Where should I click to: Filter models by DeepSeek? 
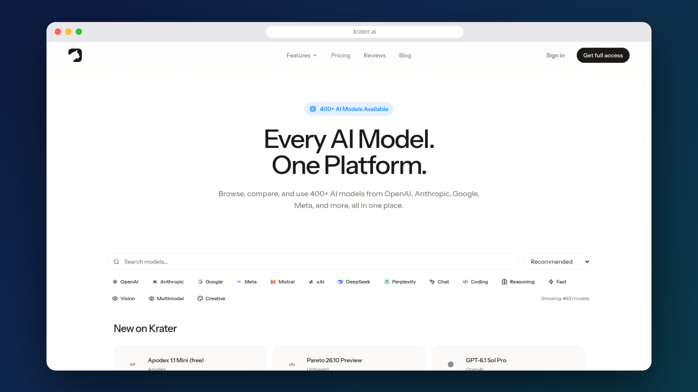(354, 282)
